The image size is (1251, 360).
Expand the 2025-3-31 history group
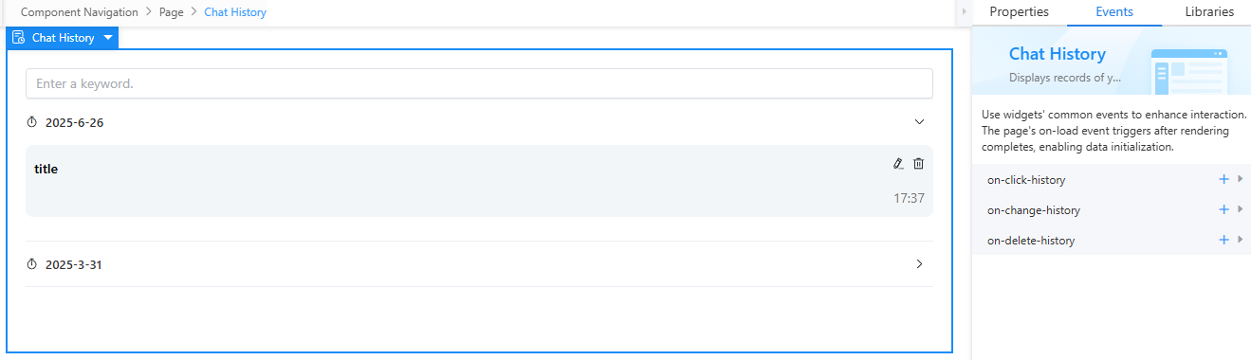pyautogui.click(x=918, y=264)
